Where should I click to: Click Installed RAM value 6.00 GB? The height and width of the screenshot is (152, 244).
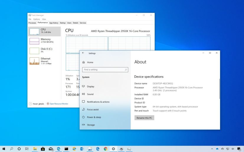click(156, 94)
